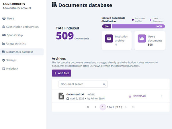Go to the last page of results

tap(133, 107)
